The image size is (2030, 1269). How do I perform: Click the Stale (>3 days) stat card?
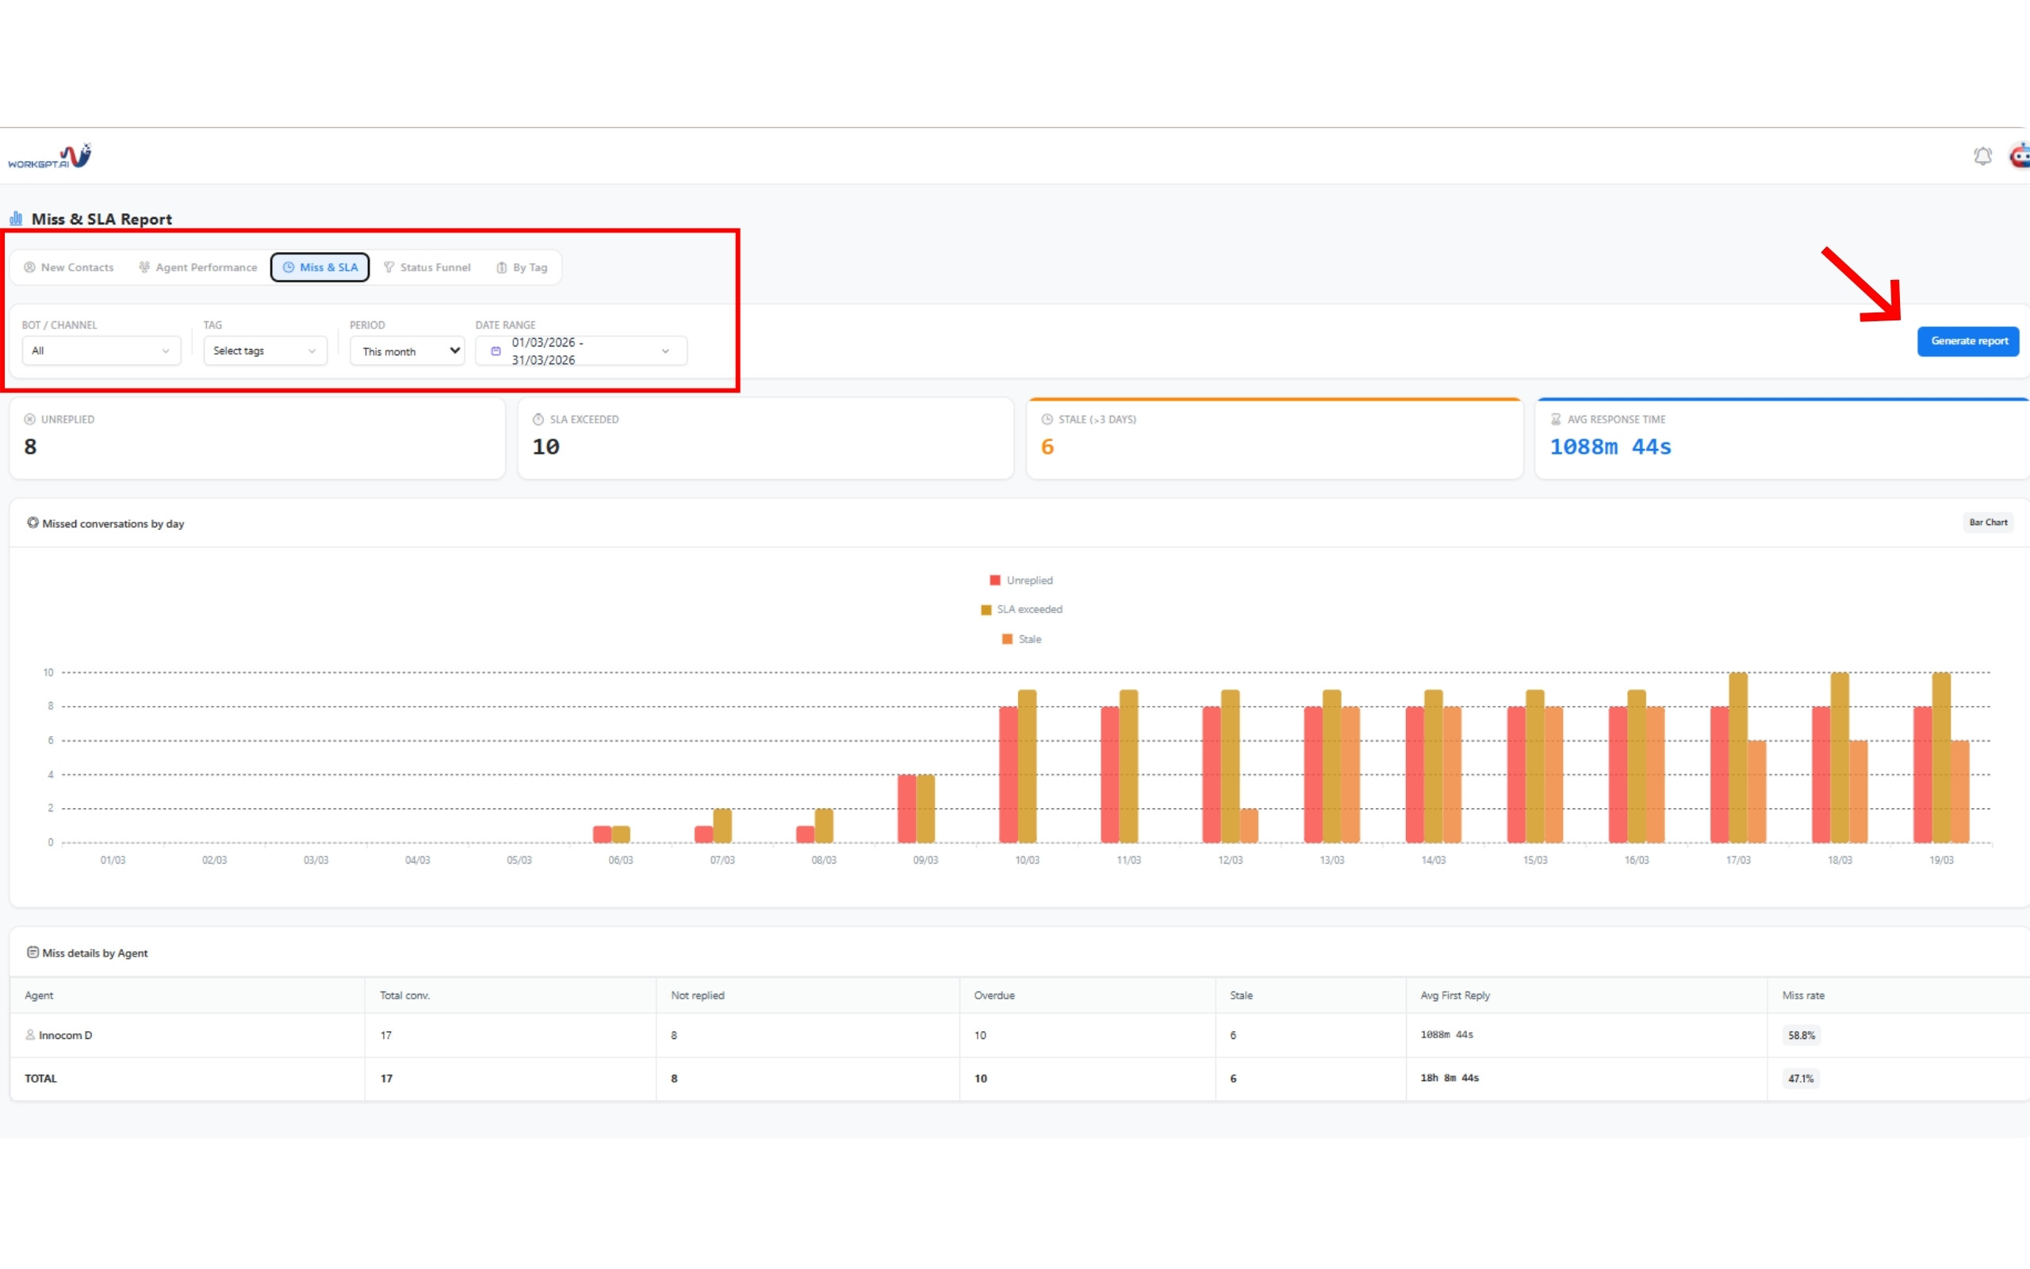[1274, 438]
